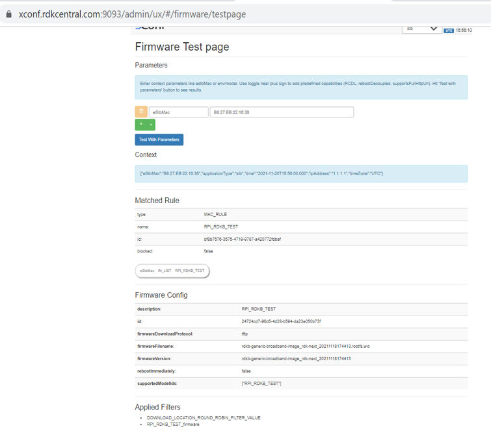Click the green plus add parameter button
Screen dimensions: 491x442
(x=141, y=125)
